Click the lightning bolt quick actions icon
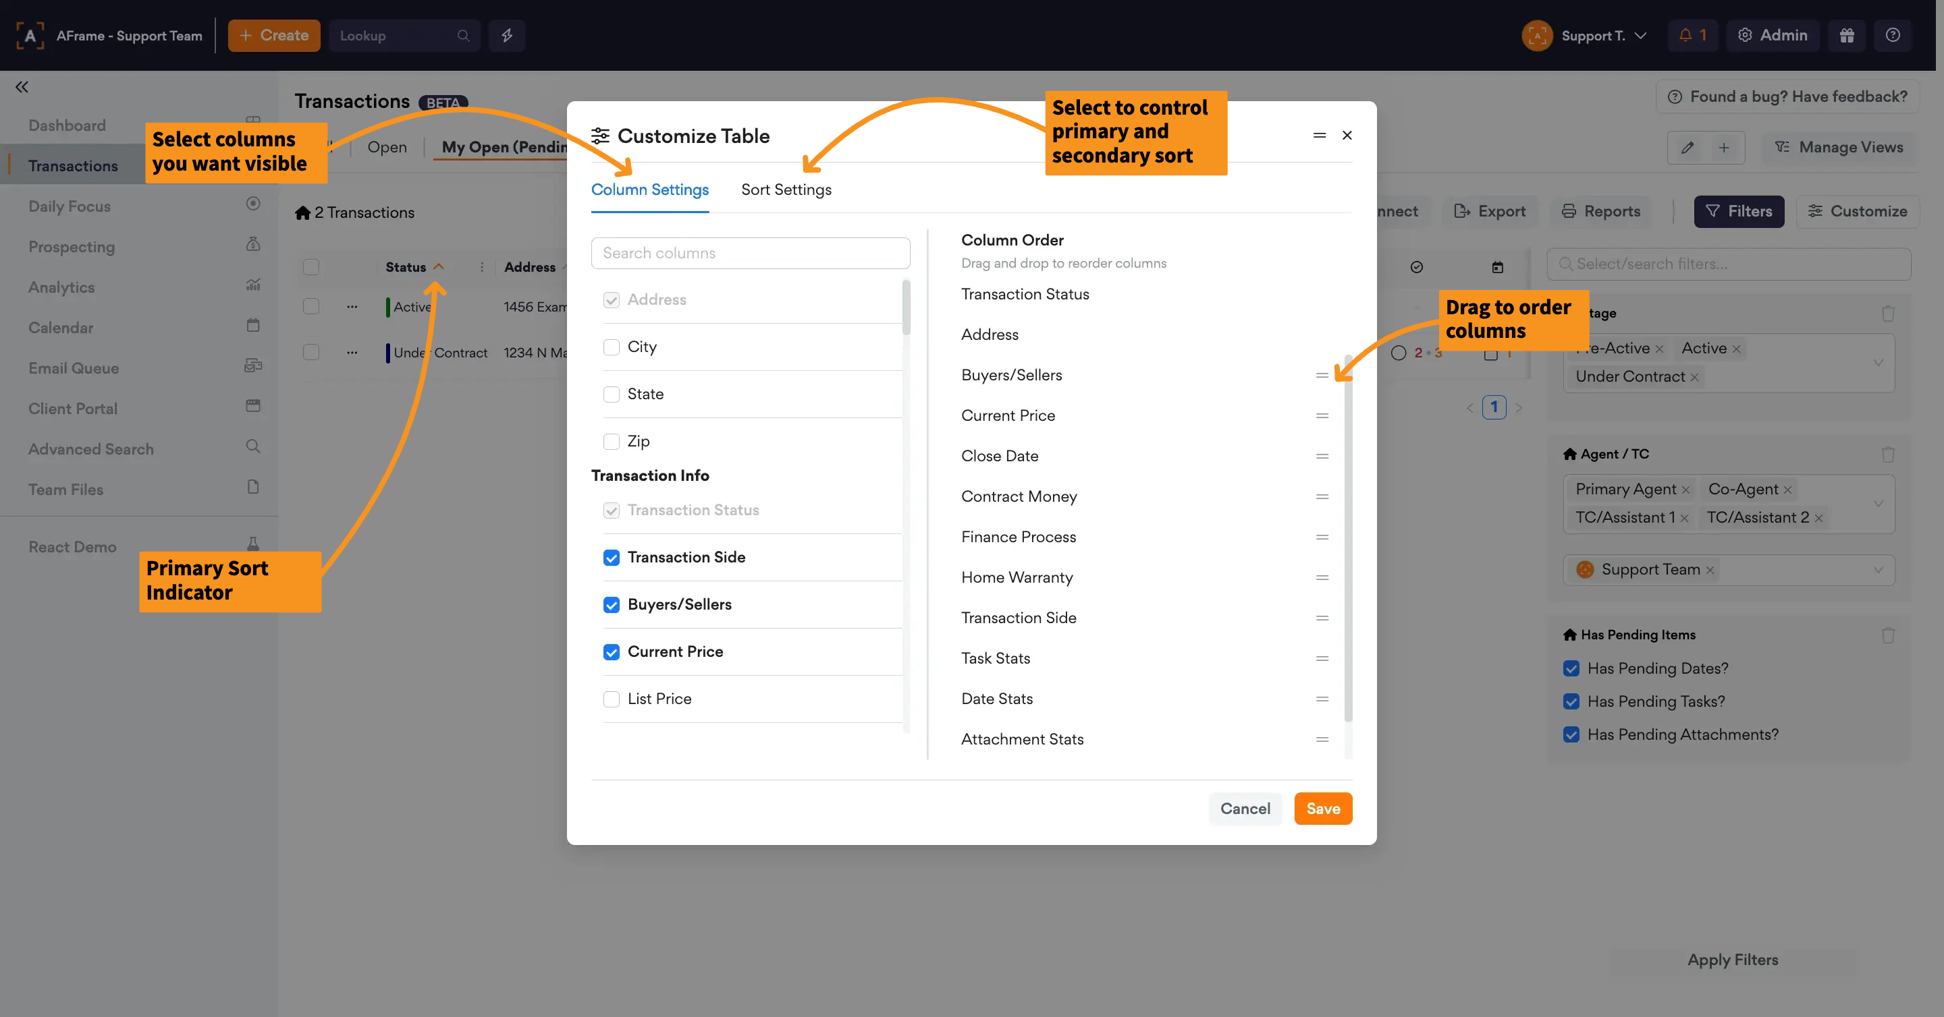Viewport: 1944px width, 1017px height. (506, 36)
